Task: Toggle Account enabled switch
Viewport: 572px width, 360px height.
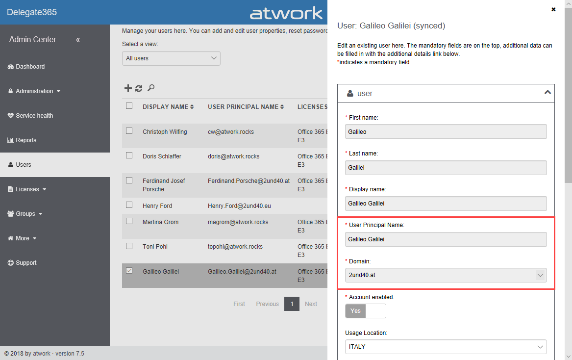Action: [x=366, y=311]
